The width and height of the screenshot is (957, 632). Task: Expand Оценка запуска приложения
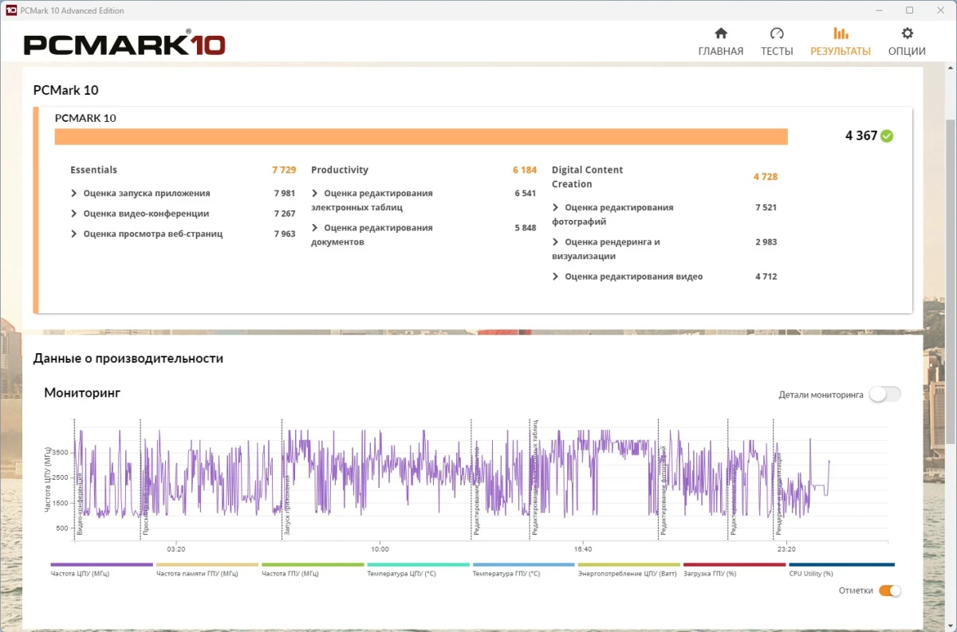pos(73,193)
